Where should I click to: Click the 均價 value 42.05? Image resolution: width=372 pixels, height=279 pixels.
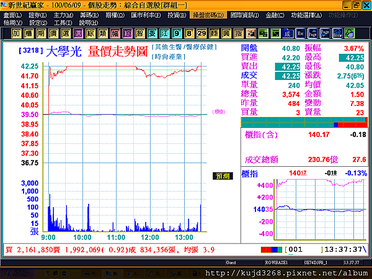355,86
